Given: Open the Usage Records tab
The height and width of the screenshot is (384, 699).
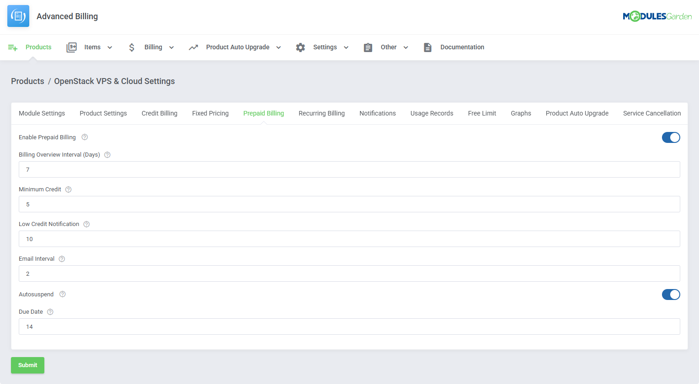Looking at the screenshot, I should pyautogui.click(x=432, y=113).
